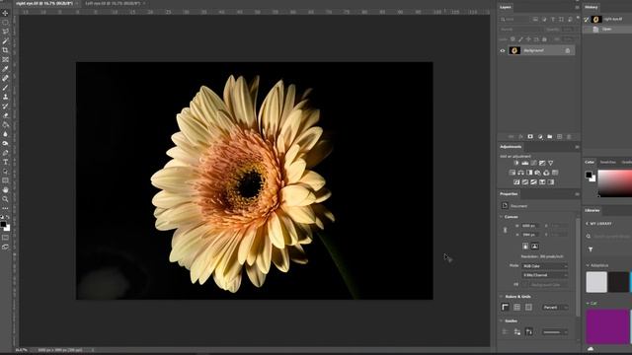
Task: Add a Brightness/Contrast adjustment
Action: tap(516, 163)
